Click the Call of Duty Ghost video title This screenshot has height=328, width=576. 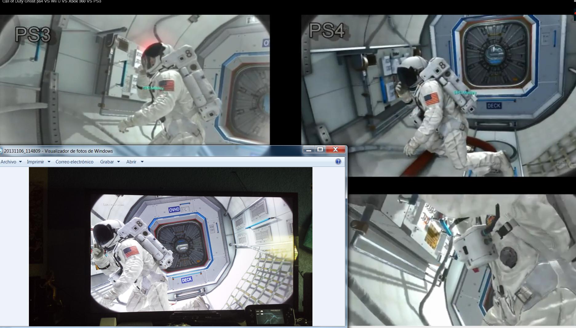pyautogui.click(x=52, y=2)
